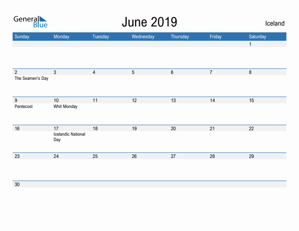Select date 5 in the calendar

pyautogui.click(x=133, y=72)
